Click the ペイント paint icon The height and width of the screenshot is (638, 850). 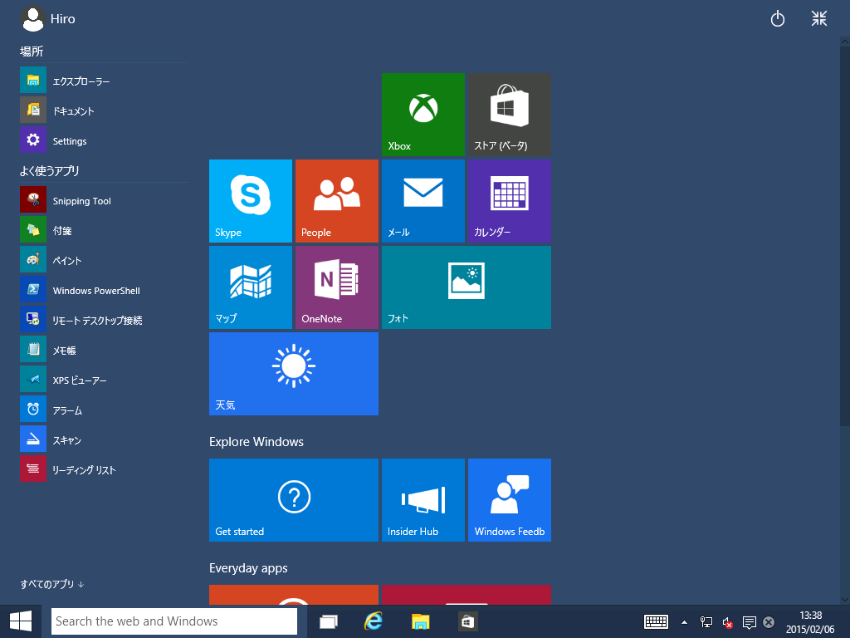[33, 259]
